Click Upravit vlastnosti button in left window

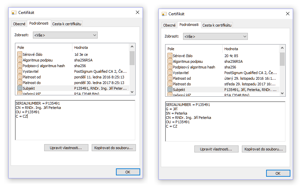tap(66, 148)
